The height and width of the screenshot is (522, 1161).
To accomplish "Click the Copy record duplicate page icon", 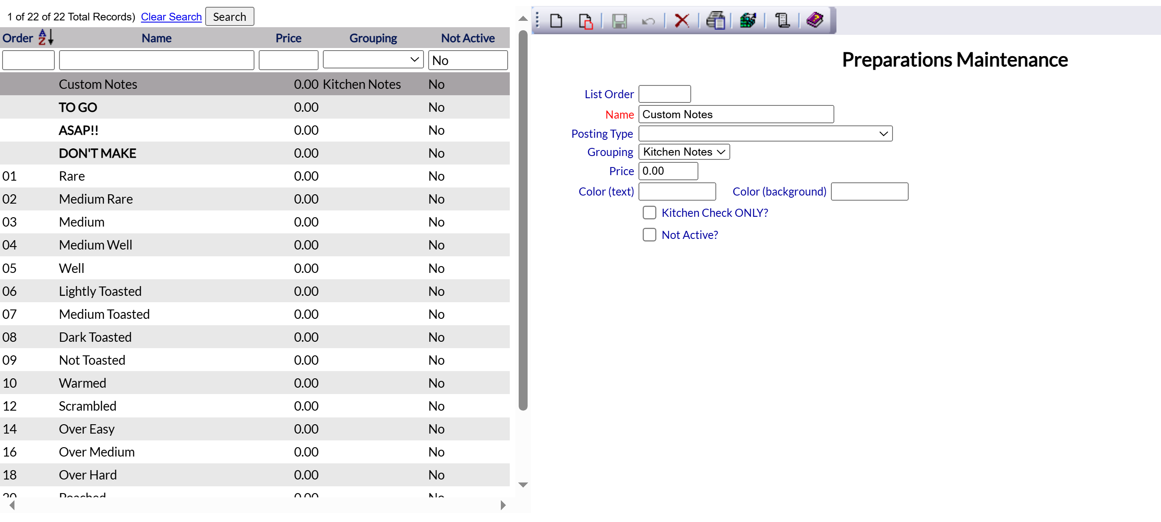I will (585, 21).
